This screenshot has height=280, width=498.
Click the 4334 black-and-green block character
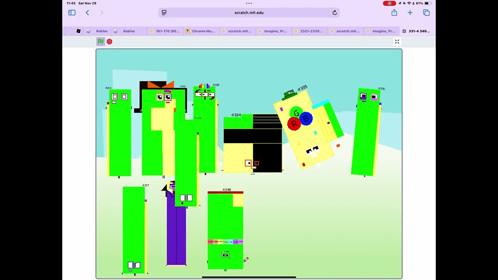[x=253, y=143]
